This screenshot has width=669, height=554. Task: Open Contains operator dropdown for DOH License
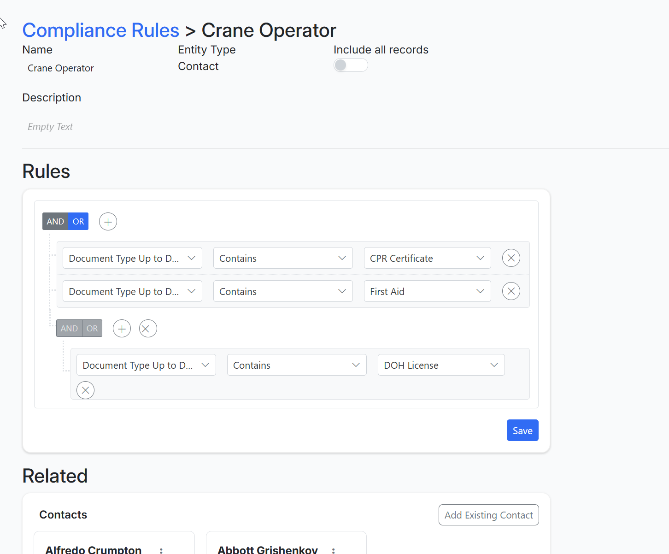click(x=296, y=365)
